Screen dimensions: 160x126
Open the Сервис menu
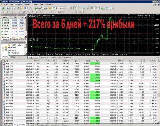[35, 4]
